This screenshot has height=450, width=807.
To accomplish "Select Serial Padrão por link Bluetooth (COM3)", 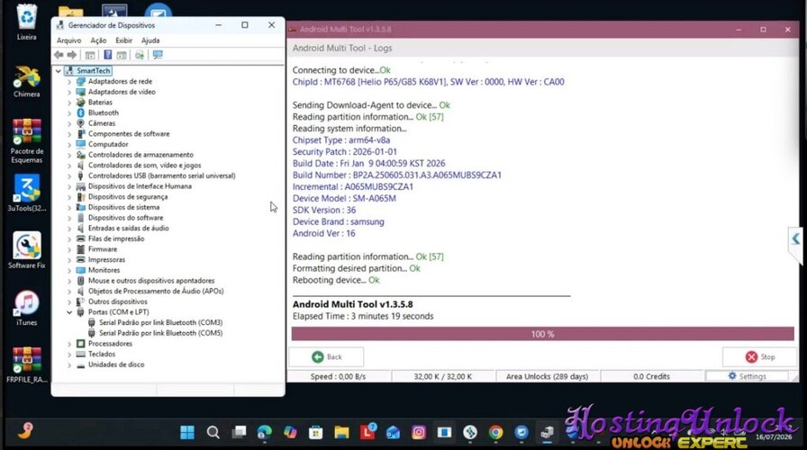I will click(160, 322).
